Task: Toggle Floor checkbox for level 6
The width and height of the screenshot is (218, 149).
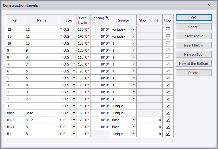Action: click(x=168, y=71)
